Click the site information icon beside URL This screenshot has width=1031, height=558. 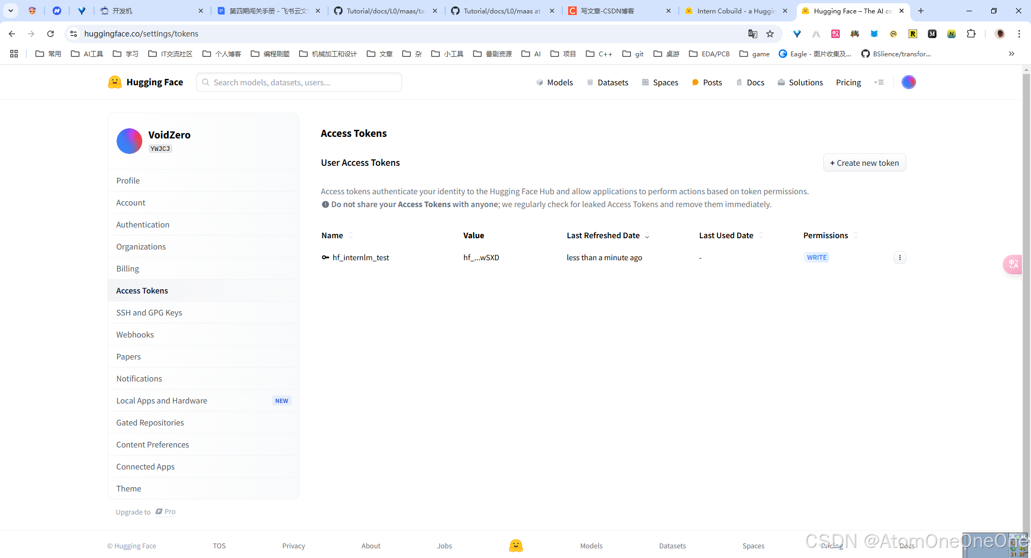74,34
